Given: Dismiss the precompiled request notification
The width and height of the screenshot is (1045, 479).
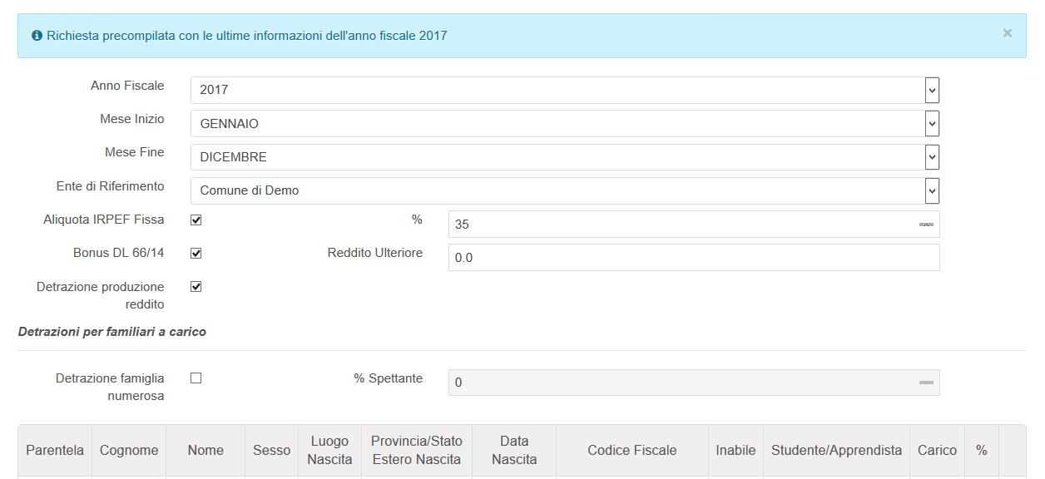Looking at the screenshot, I should [x=1007, y=33].
